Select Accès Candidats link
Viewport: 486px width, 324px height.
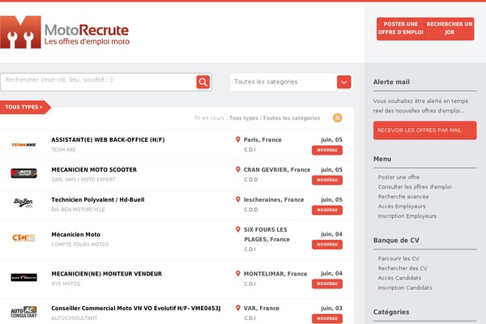[x=399, y=278]
